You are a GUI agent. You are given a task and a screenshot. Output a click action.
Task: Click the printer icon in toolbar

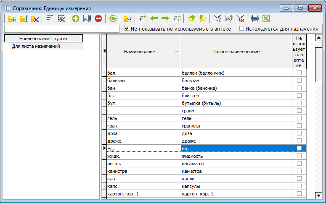pyautogui.click(x=254, y=18)
